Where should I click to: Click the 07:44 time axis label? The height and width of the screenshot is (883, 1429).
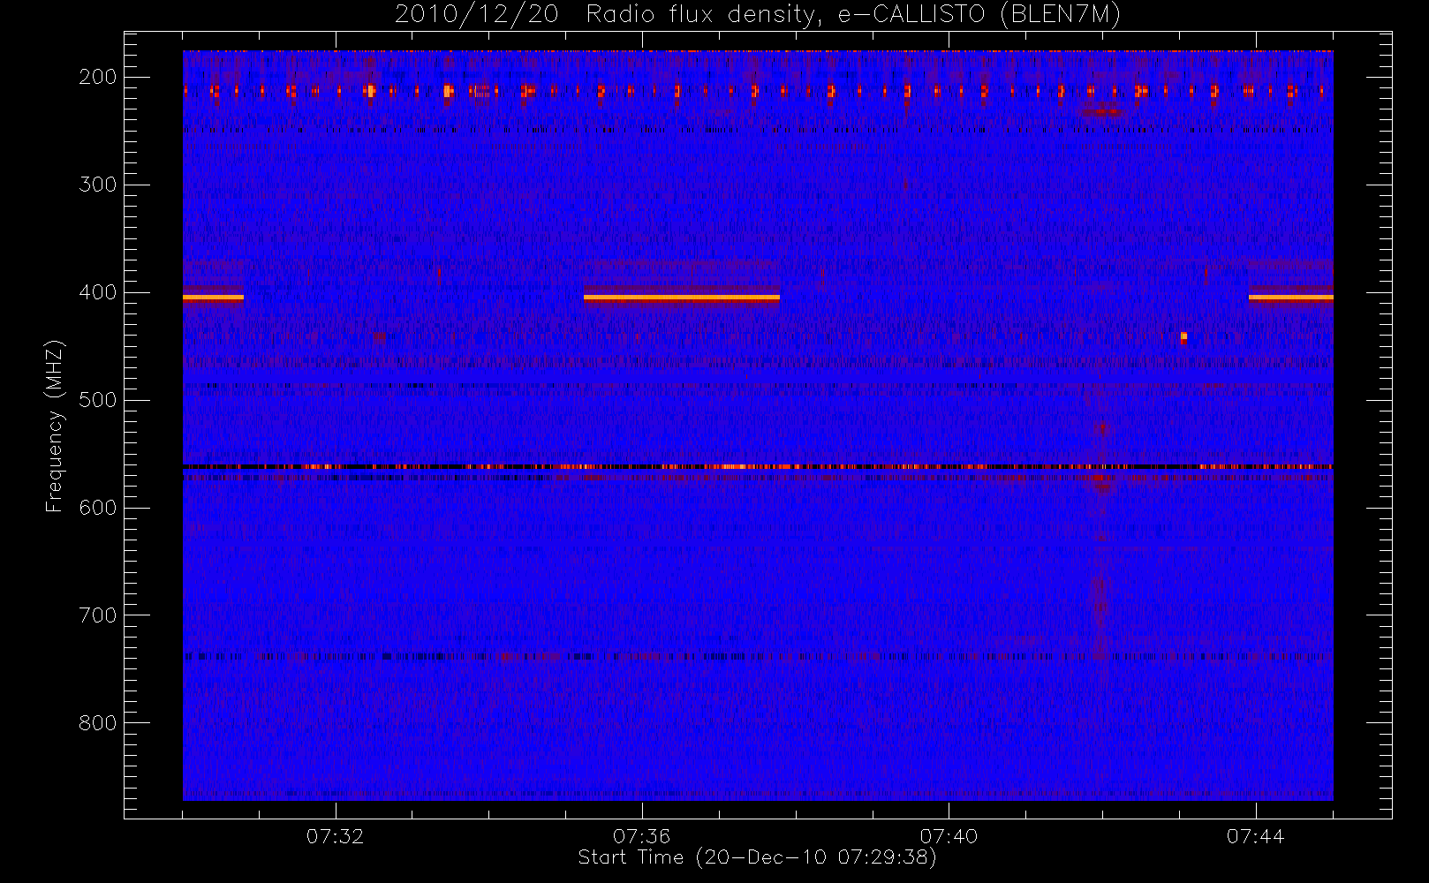click(1255, 836)
